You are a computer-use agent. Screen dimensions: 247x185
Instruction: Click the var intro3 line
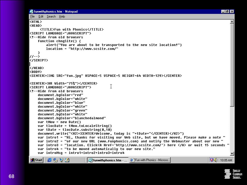pos(134,145)
